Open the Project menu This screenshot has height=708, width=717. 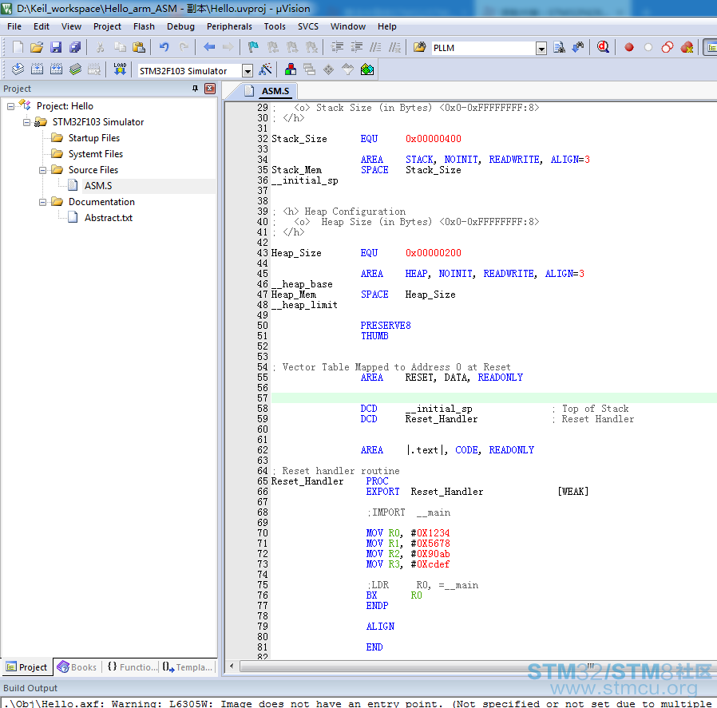click(x=107, y=26)
